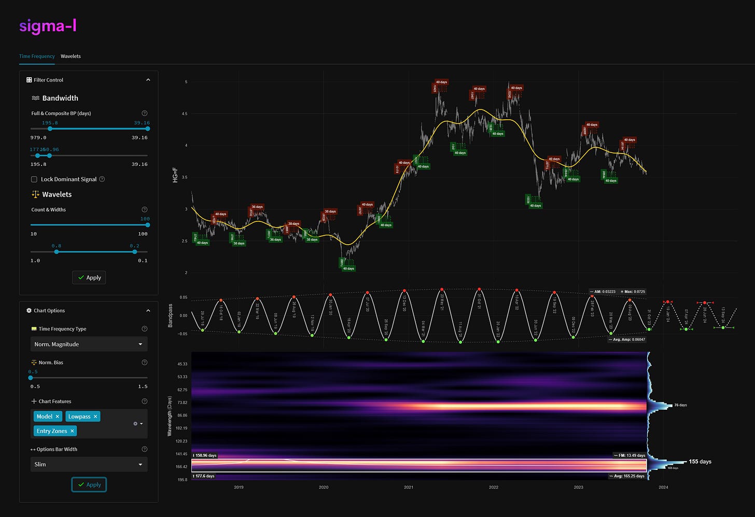
Task: Click the Chart Options gear icon
Action: click(29, 311)
